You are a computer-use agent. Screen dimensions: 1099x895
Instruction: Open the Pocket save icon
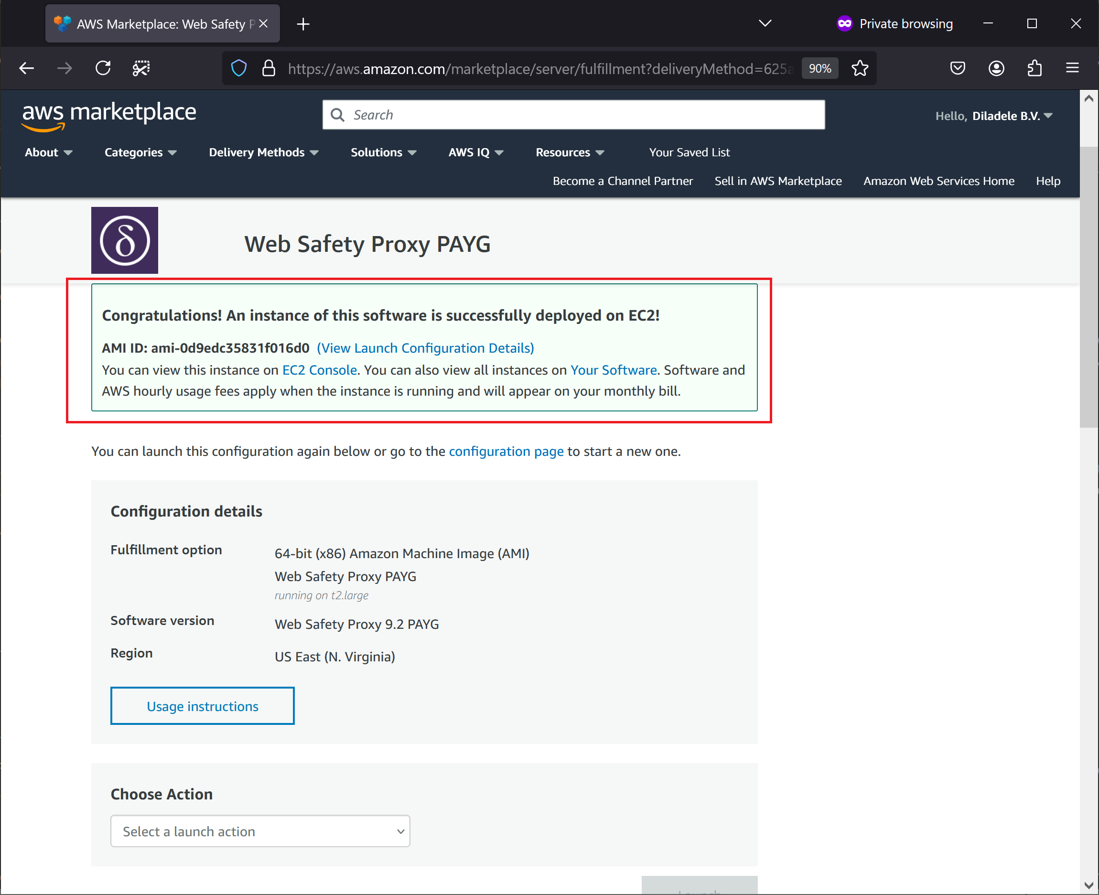click(957, 68)
